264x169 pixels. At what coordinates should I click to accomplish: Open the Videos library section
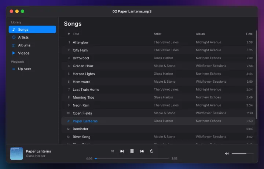32,53
